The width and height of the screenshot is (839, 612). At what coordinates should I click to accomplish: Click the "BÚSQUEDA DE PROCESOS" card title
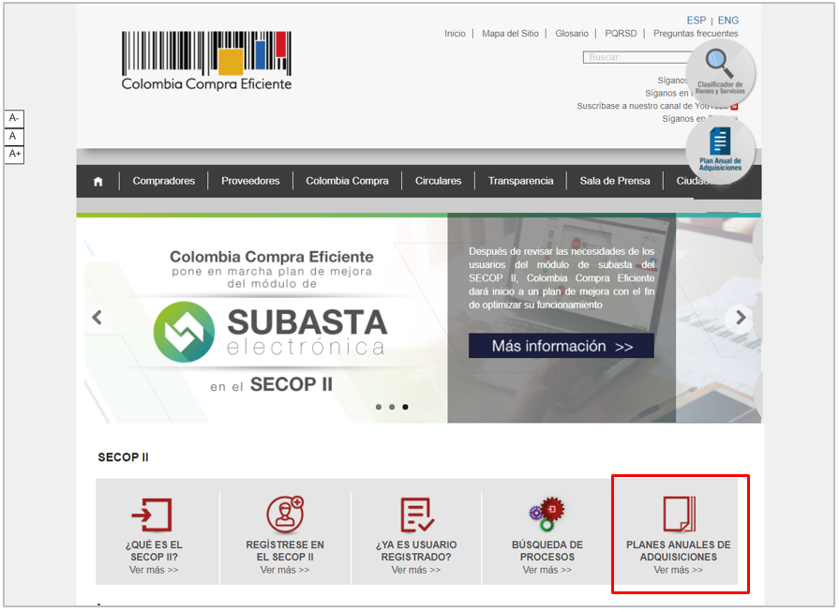pos(547,551)
